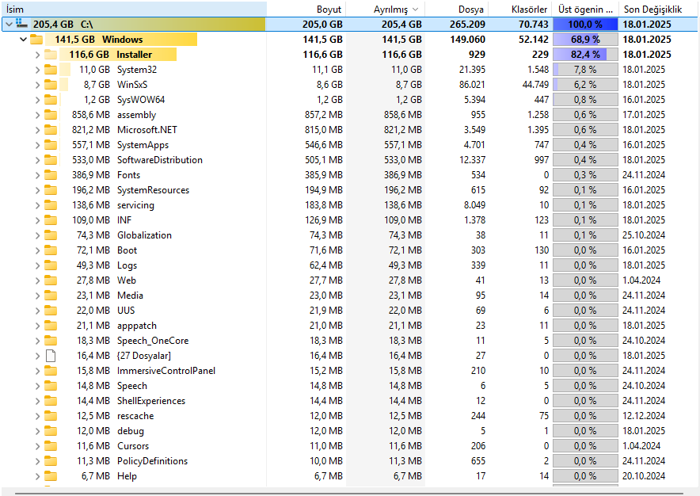Click the Installer folder icon
Image resolution: width=700 pixels, height=496 pixels.
[x=51, y=55]
